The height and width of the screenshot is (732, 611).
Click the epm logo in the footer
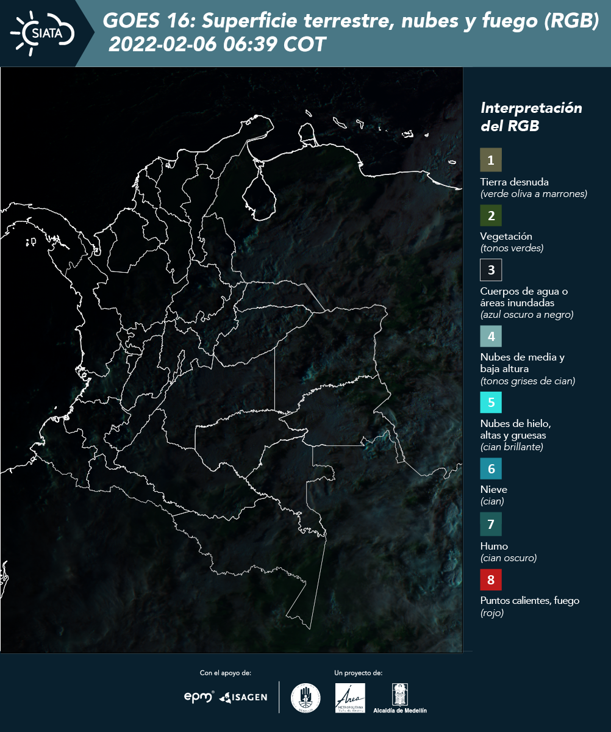199,697
